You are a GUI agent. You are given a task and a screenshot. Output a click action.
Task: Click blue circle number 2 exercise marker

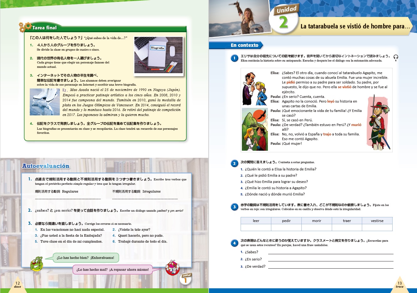[234, 163]
